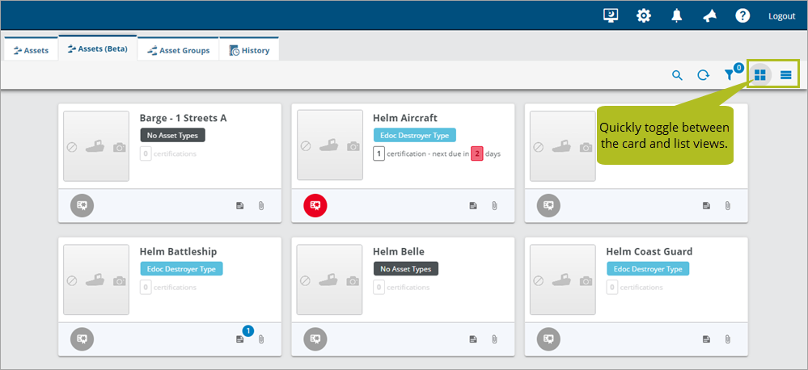
Task: Open the monitor dashboard icon in header
Action: 611,15
